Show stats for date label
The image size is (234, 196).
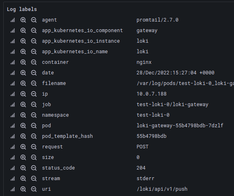point(13,73)
